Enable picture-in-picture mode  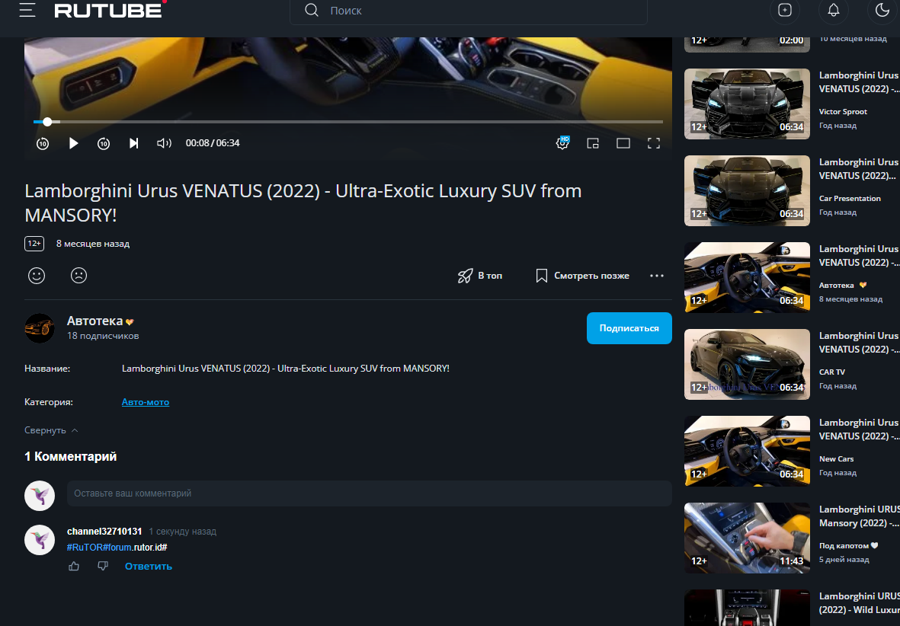[593, 143]
